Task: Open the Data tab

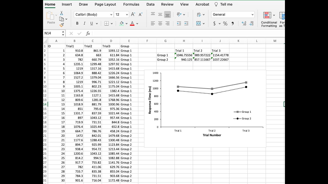Action: tap(150, 4)
